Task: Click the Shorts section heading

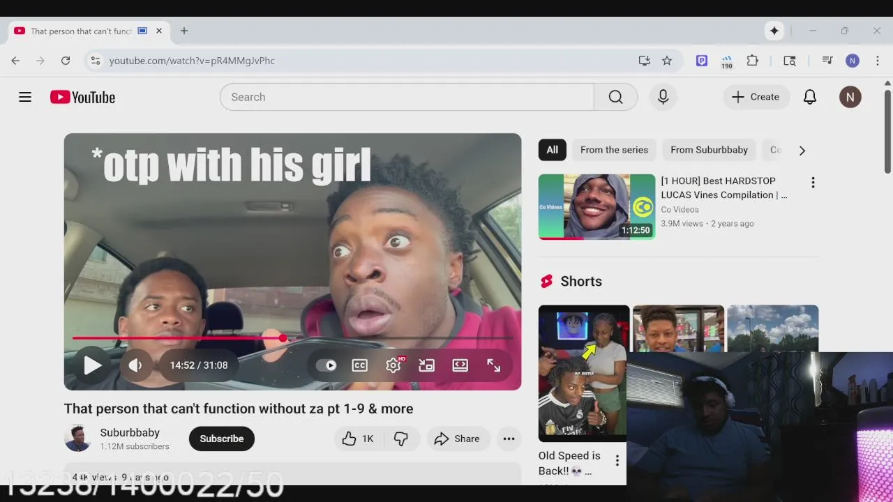Action: (x=581, y=281)
